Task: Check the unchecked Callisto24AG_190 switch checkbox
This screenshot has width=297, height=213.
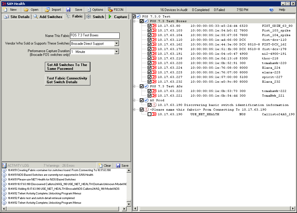Action: (x=149, y=114)
